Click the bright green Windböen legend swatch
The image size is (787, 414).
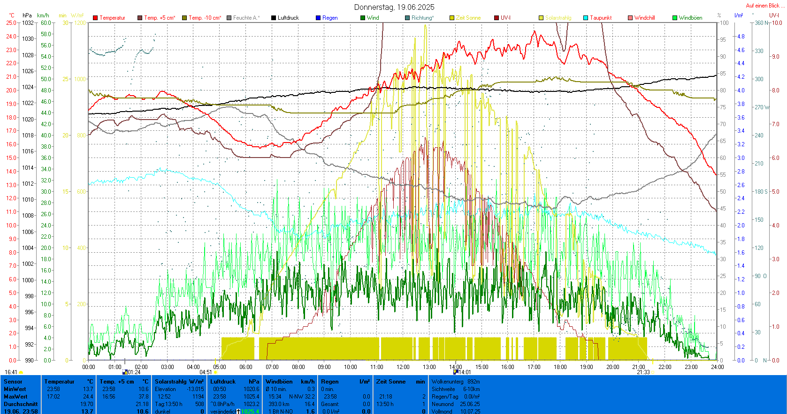675,18
